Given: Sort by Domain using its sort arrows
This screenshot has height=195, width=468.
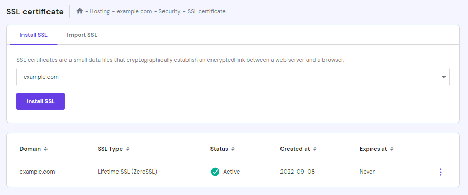Looking at the screenshot, I should pyautogui.click(x=45, y=149).
